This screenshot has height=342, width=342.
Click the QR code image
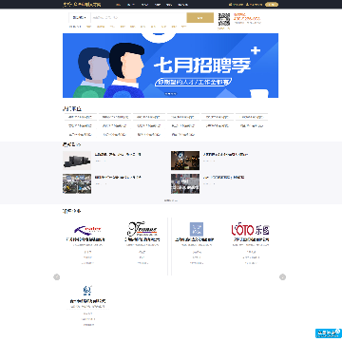224,19
